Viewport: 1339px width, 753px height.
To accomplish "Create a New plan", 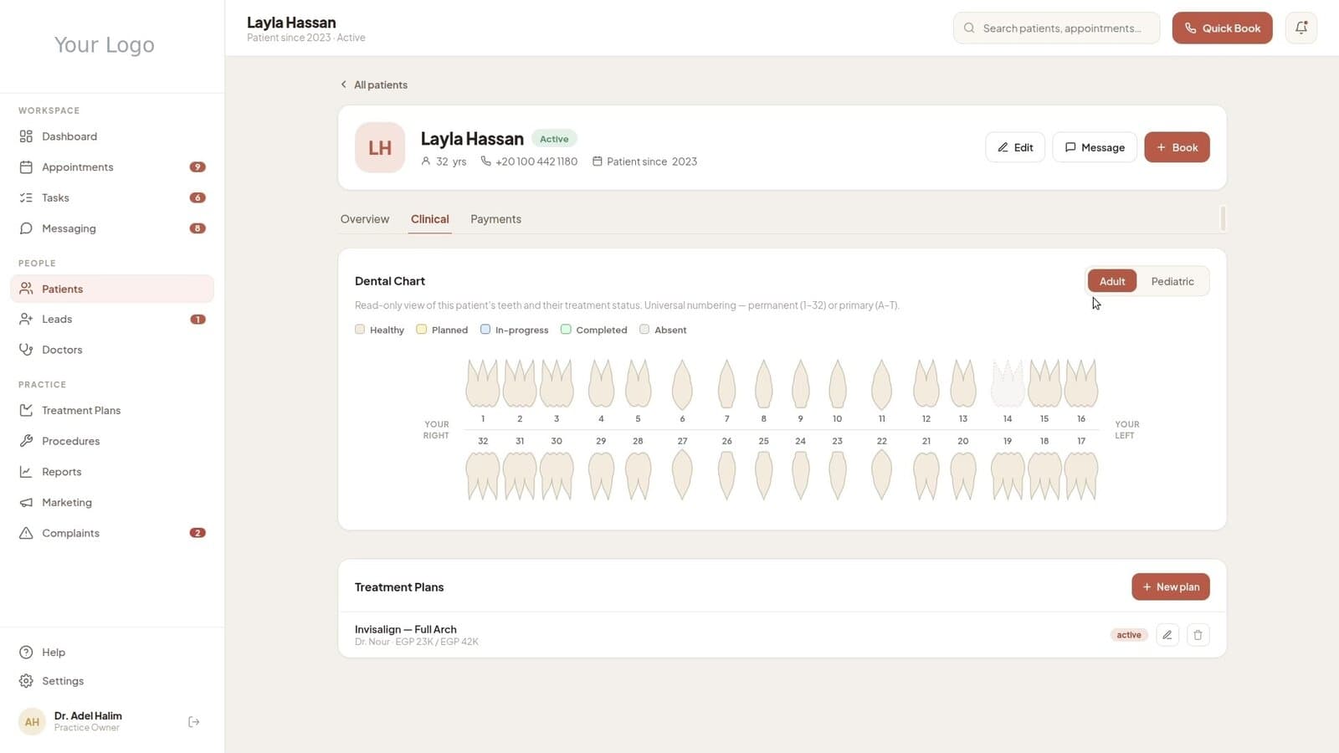I will (x=1171, y=587).
